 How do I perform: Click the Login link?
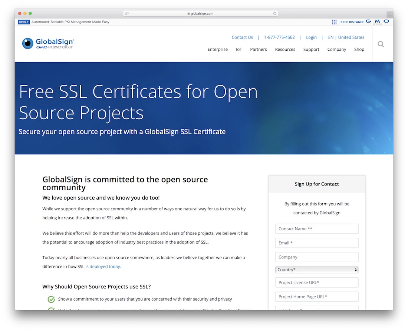tap(311, 37)
